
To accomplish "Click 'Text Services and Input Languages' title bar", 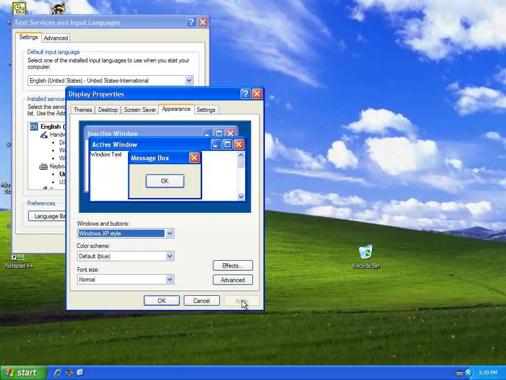I will (67, 22).
